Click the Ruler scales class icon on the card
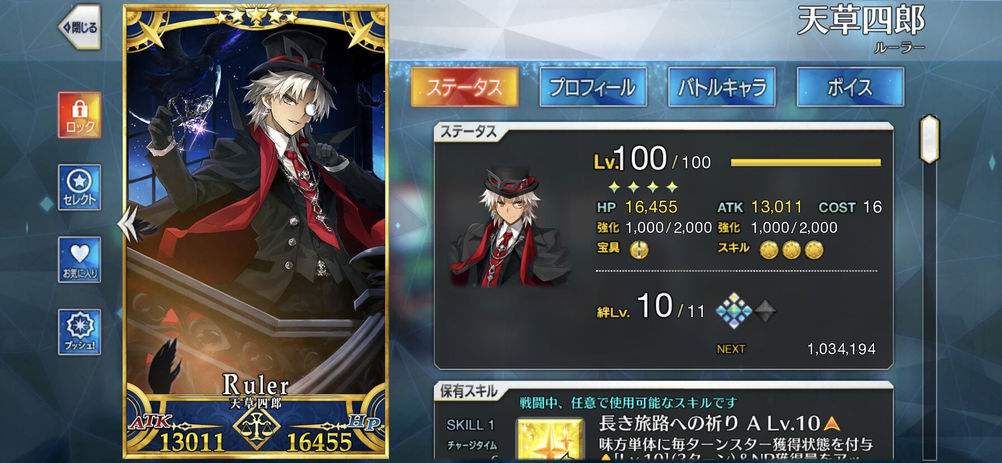Image resolution: width=1002 pixels, height=463 pixels. 256,429
